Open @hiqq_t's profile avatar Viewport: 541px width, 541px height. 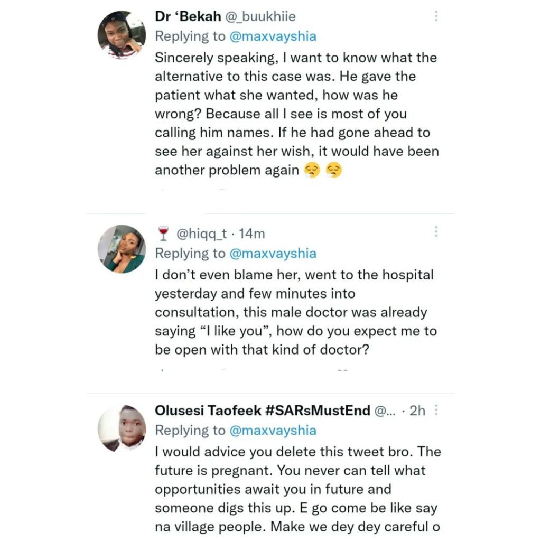point(122,249)
